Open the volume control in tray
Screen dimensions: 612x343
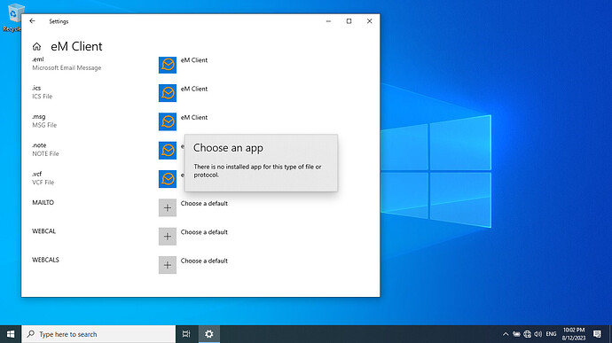[x=538, y=334]
